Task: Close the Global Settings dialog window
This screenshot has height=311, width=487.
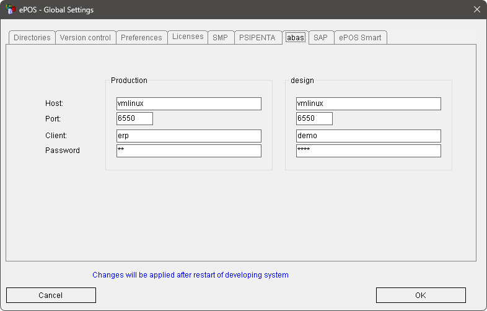Action: click(476, 9)
